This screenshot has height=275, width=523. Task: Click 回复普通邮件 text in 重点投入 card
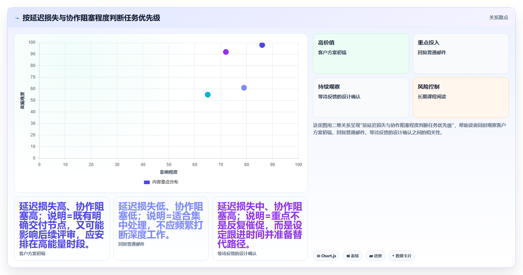click(432, 52)
